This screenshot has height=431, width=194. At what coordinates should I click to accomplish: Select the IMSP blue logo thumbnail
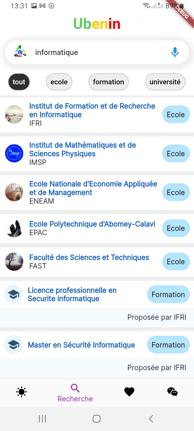[x=14, y=154]
